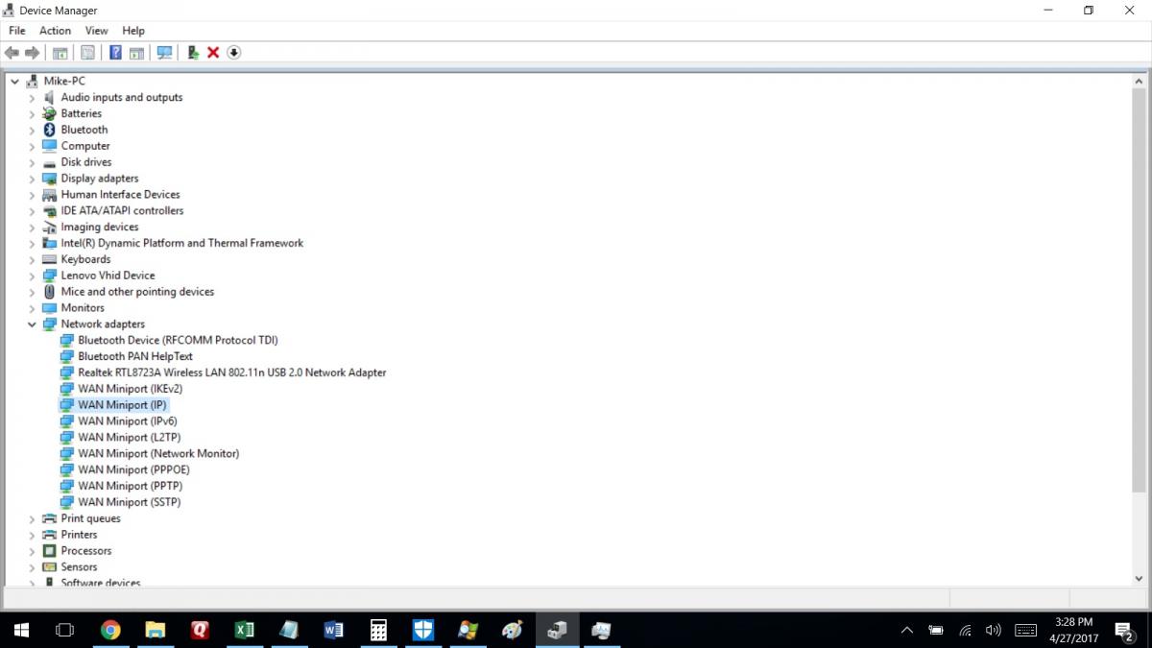The height and width of the screenshot is (648, 1152).
Task: Select WAN Miniport (IPv6)
Action: (x=128, y=421)
